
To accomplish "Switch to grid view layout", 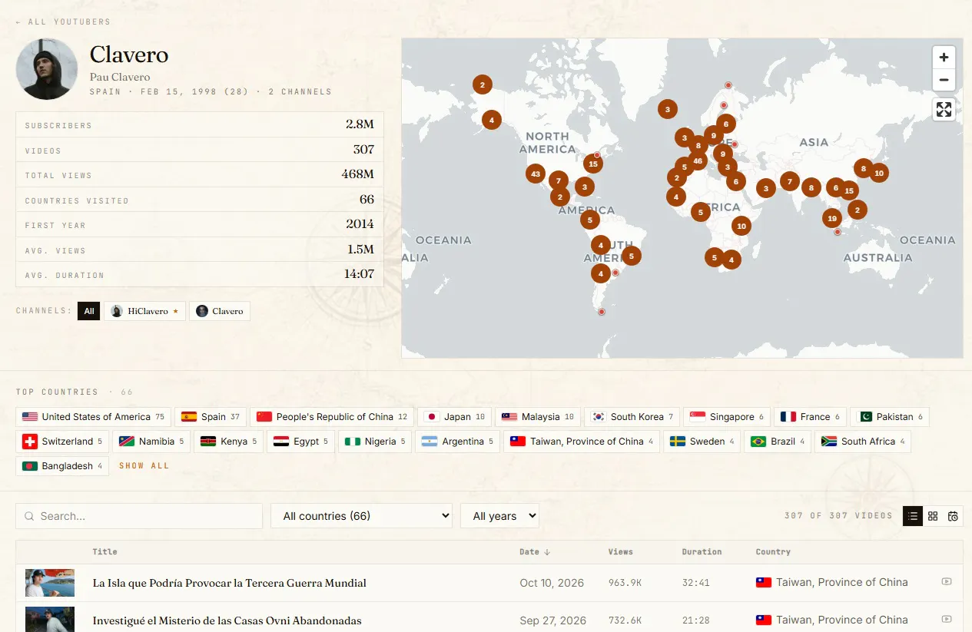I will [x=933, y=516].
